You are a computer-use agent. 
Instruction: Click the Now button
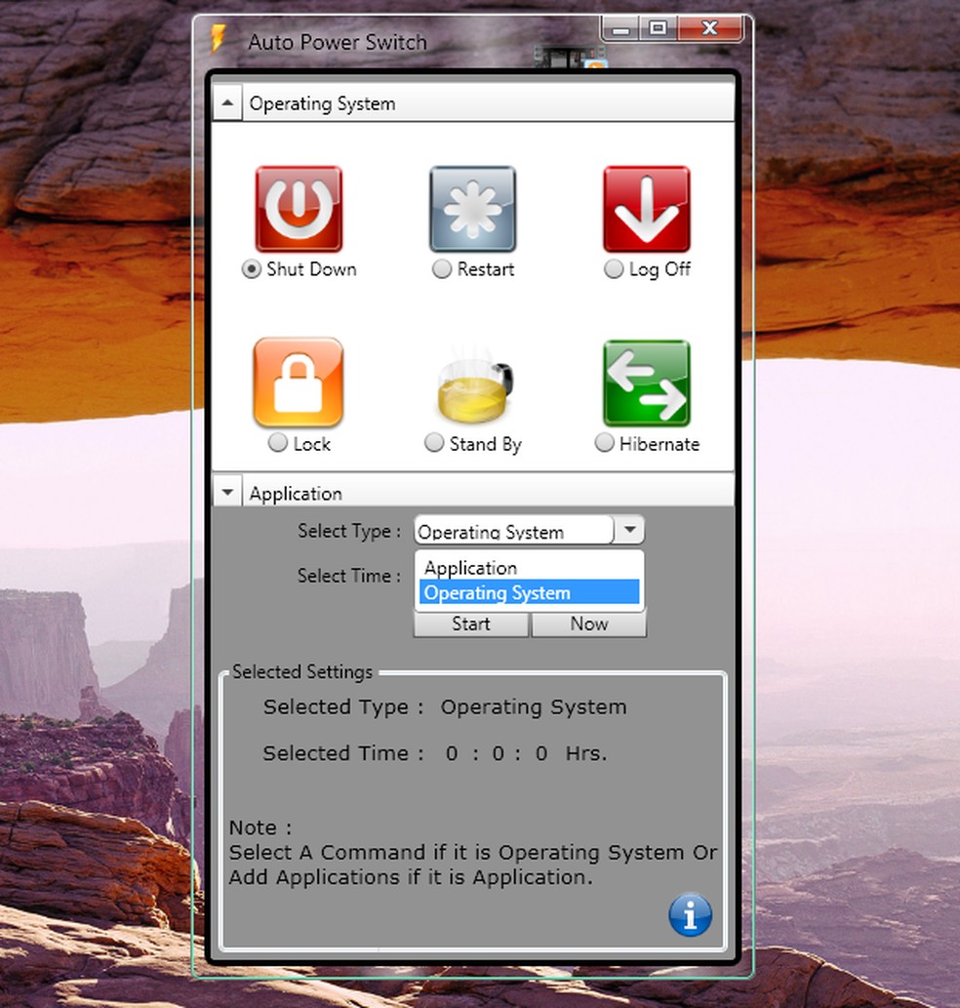pos(588,625)
